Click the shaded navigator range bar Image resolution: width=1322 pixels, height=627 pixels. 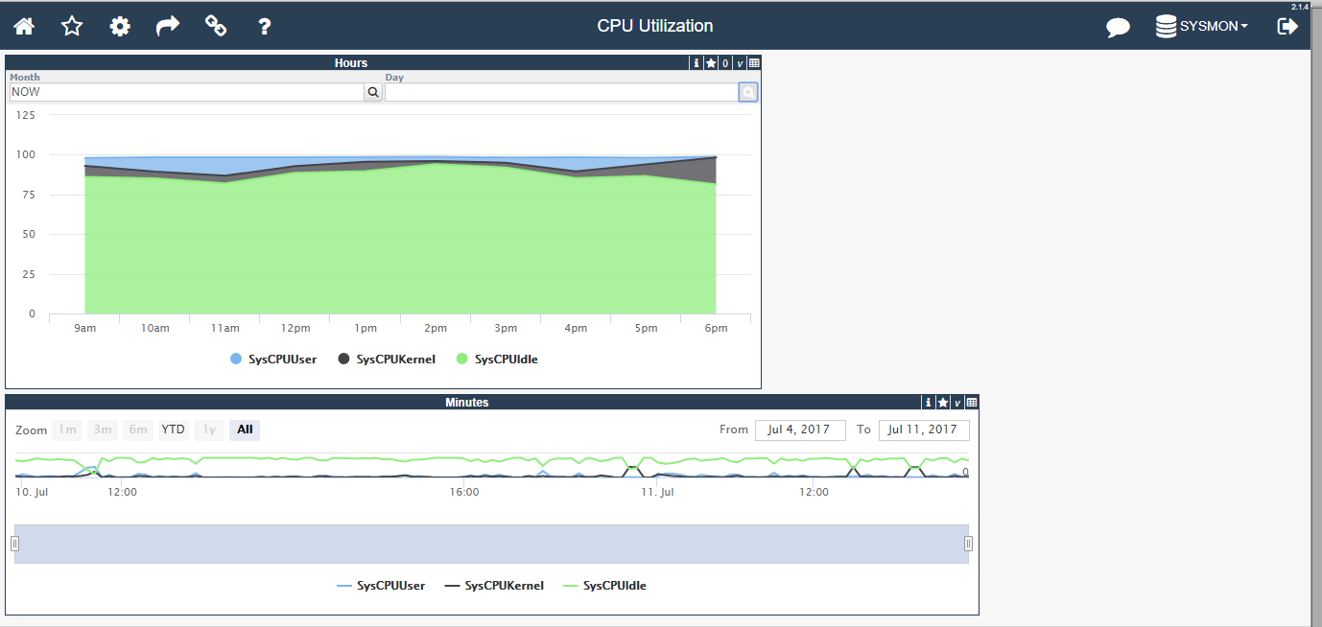[491, 544]
